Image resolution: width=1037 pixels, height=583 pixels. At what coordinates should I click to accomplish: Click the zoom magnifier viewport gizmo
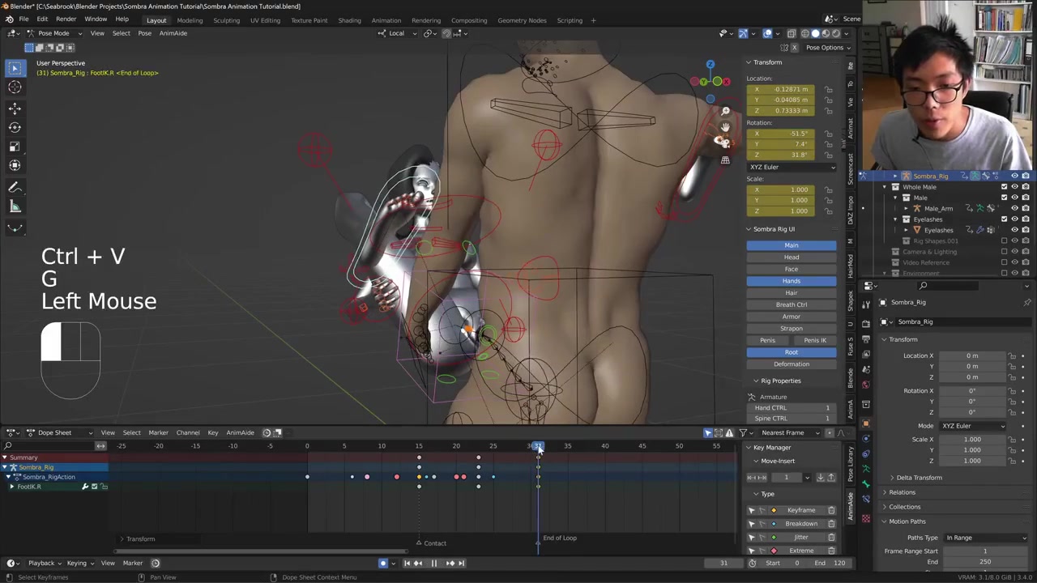725,111
